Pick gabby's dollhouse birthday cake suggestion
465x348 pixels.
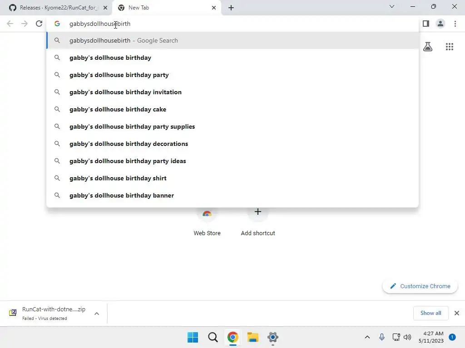232,109
